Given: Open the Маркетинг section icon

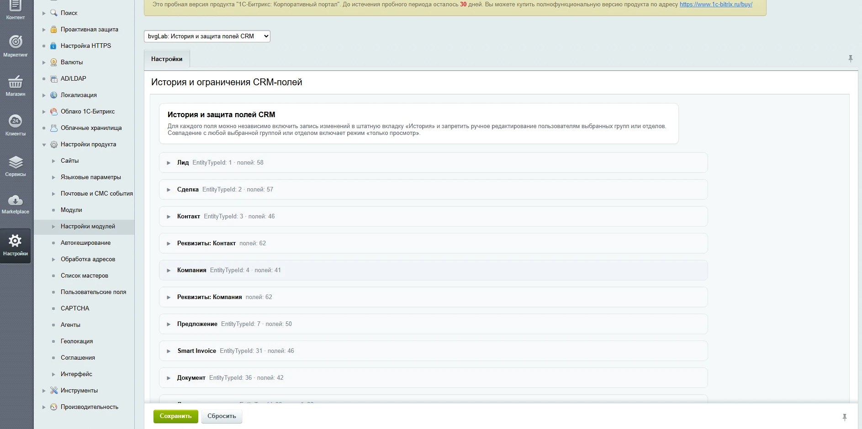Looking at the screenshot, I should (16, 42).
